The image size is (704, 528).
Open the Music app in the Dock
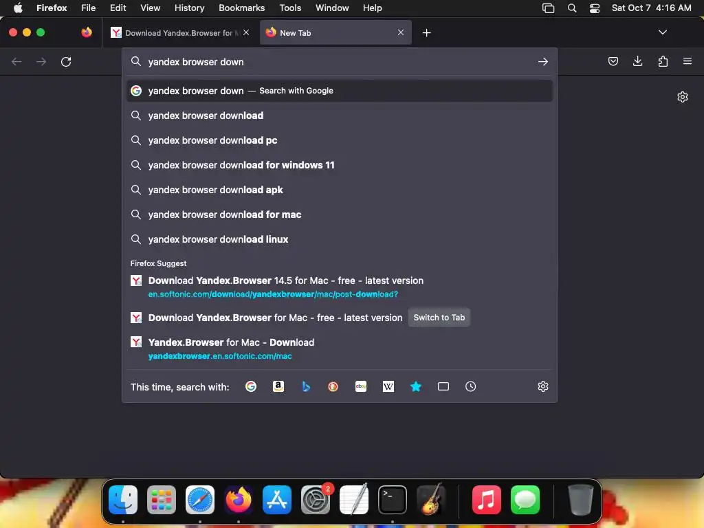487,499
